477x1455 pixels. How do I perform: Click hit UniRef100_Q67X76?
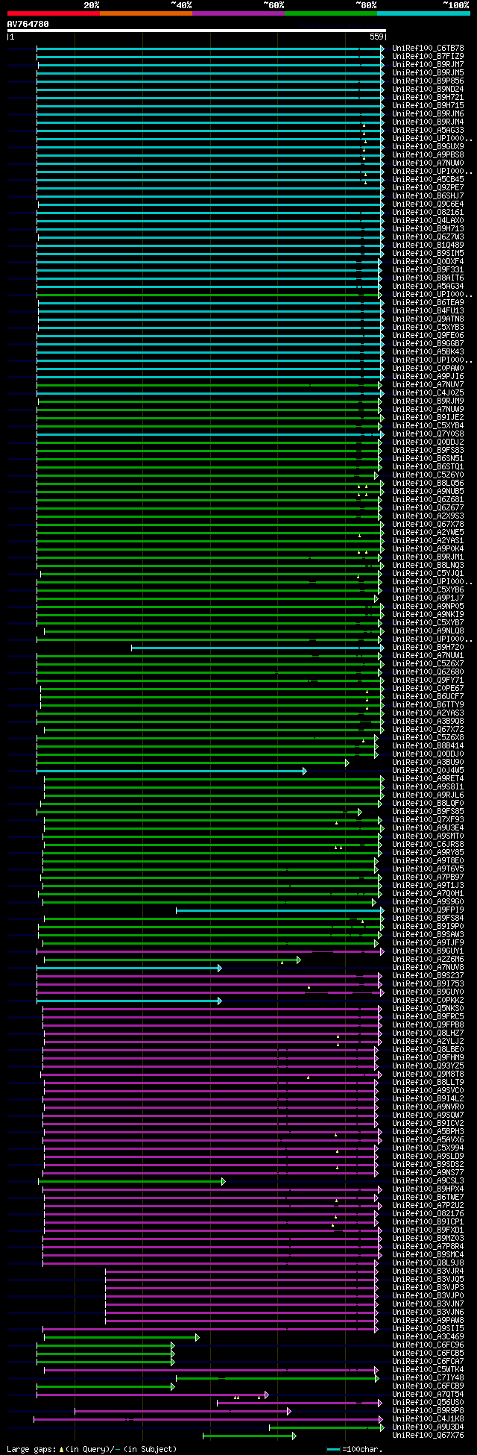click(x=428, y=1436)
